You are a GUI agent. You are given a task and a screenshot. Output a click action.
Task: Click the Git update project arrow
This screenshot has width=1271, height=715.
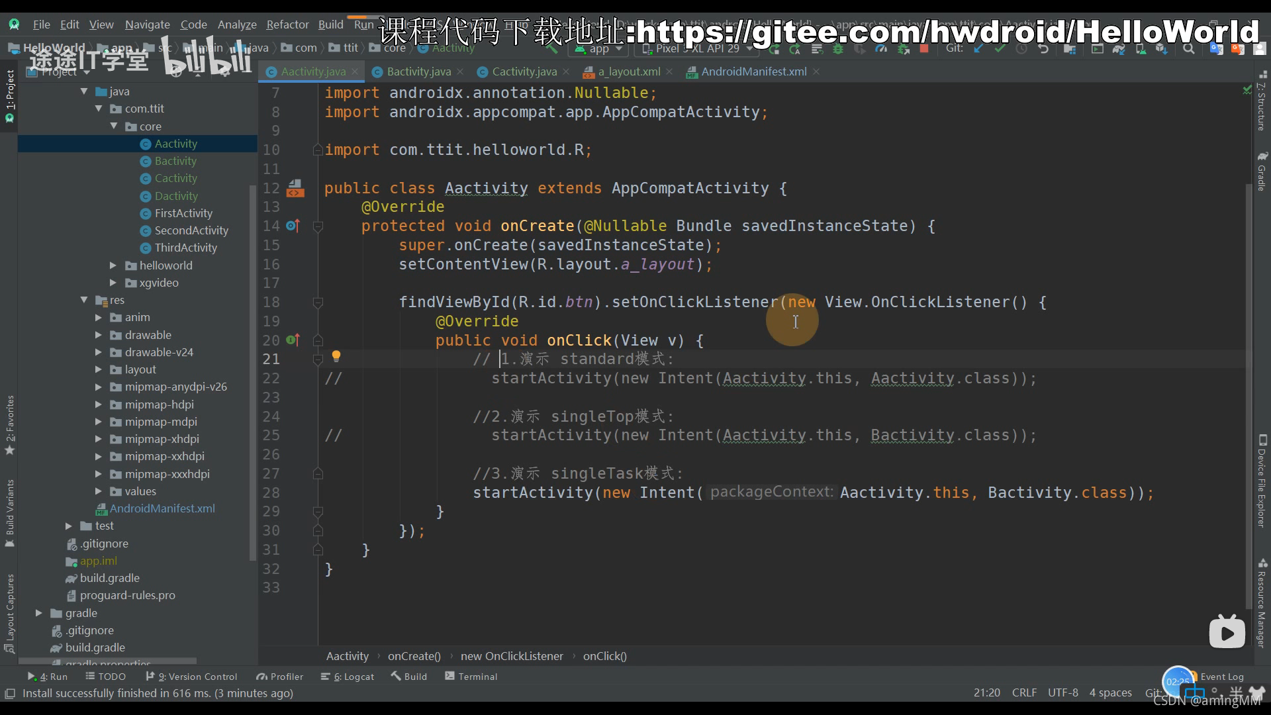[978, 49]
